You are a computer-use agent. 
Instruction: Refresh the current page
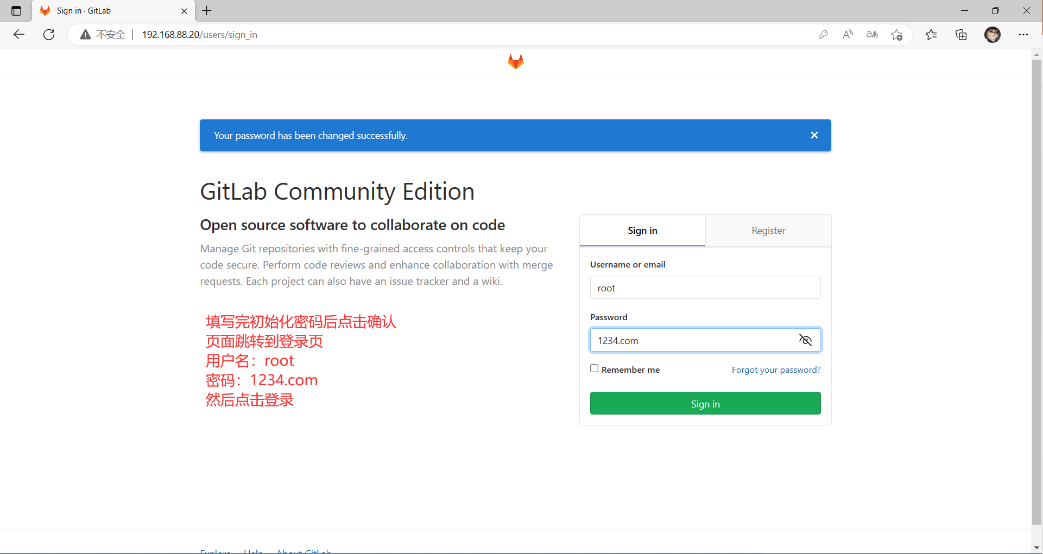[x=48, y=34]
